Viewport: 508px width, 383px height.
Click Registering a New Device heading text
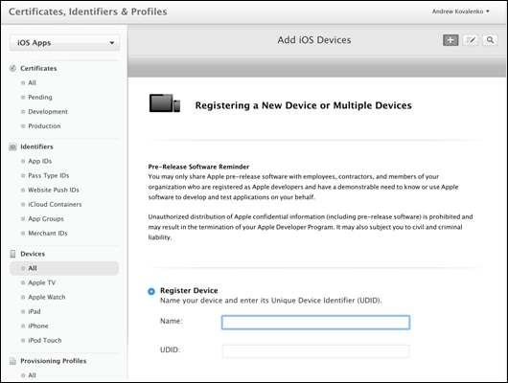coord(303,105)
